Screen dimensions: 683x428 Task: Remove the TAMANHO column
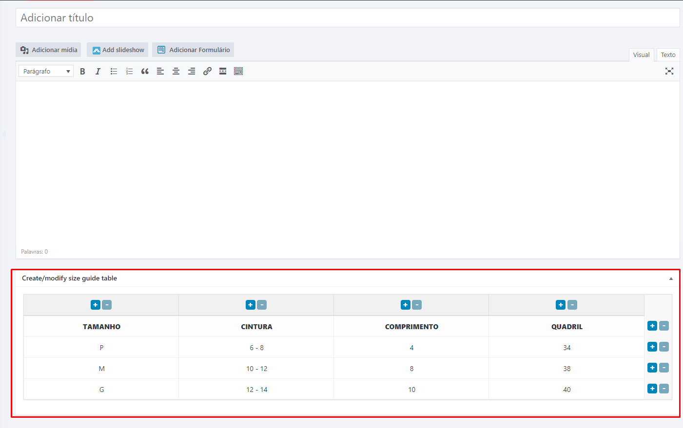tap(107, 305)
